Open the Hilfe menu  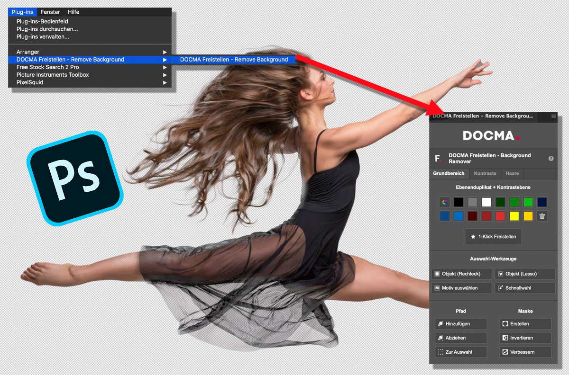click(73, 12)
